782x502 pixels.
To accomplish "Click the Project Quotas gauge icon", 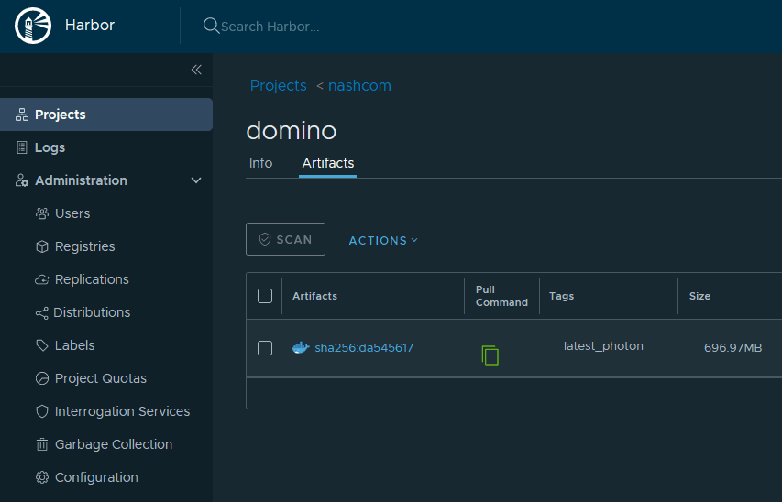I will click(42, 378).
